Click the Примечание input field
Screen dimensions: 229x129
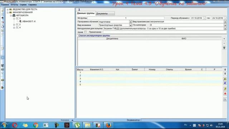(x=165, y=32)
